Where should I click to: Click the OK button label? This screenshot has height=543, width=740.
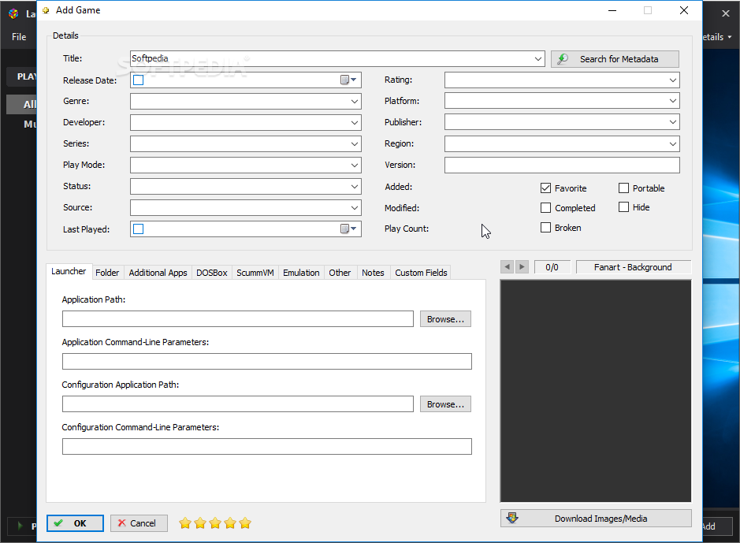click(x=80, y=523)
